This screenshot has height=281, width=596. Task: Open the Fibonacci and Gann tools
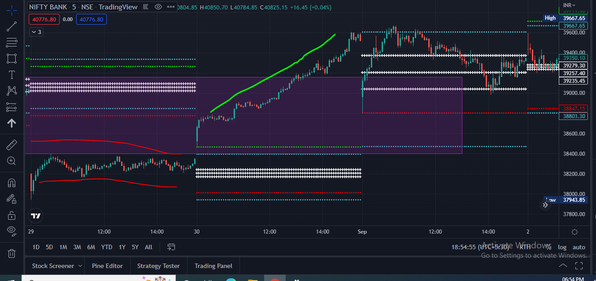coord(12,43)
